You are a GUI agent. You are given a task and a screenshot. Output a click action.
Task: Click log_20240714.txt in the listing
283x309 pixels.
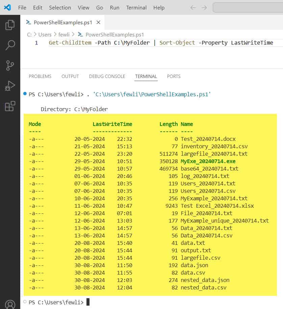pos(205,176)
